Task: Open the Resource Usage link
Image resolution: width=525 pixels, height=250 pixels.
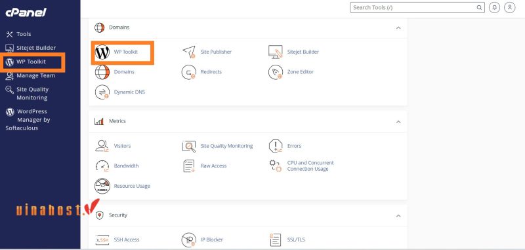Action: coord(132,187)
